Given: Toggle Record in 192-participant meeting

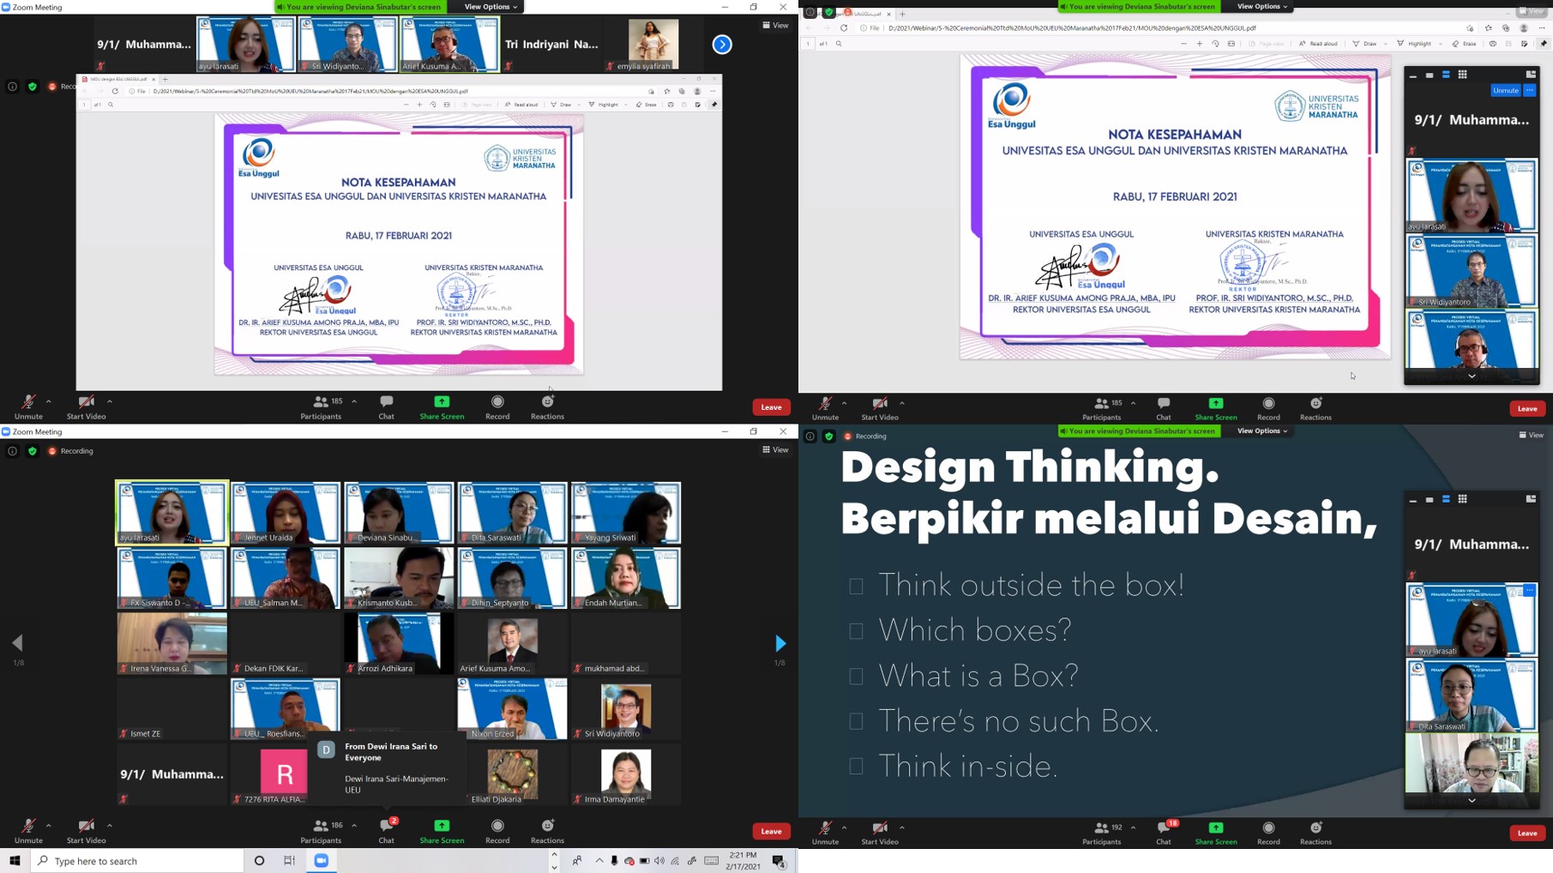Looking at the screenshot, I should pos(1268,832).
